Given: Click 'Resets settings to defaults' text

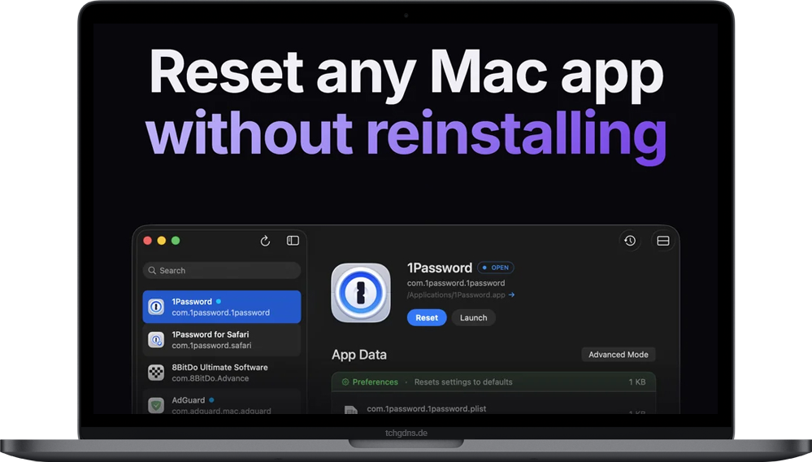Looking at the screenshot, I should pyautogui.click(x=463, y=382).
